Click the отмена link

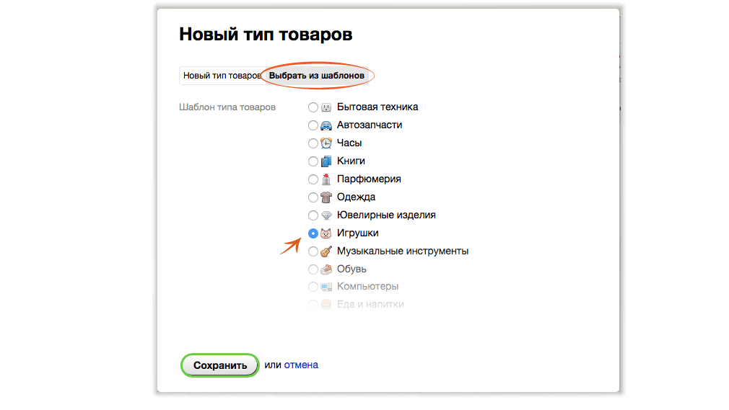tap(301, 365)
